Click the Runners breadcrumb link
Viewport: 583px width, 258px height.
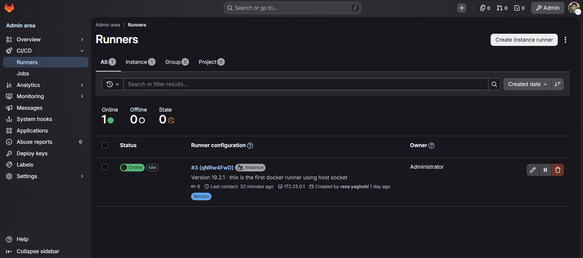(137, 25)
